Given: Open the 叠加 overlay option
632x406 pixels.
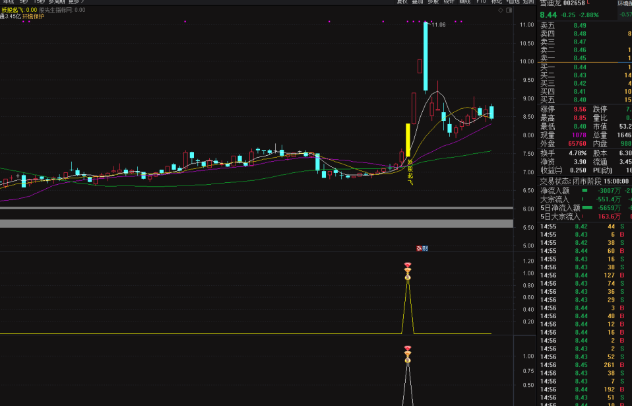Looking at the screenshot, I should pyautogui.click(x=418, y=1).
